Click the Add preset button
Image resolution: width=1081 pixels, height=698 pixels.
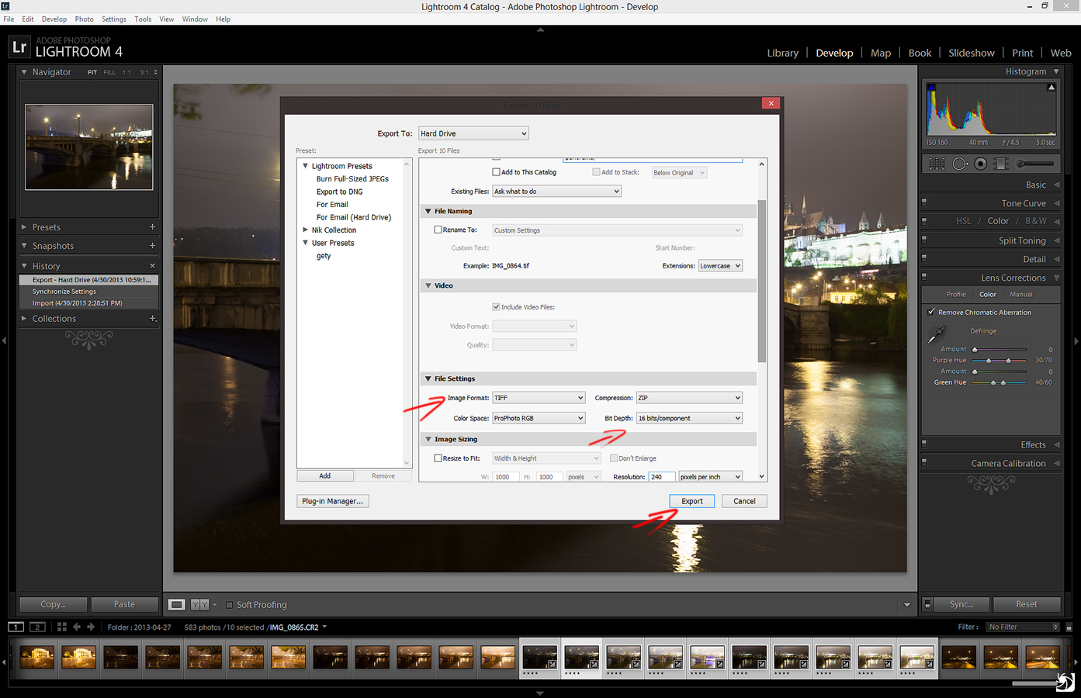[x=325, y=476]
